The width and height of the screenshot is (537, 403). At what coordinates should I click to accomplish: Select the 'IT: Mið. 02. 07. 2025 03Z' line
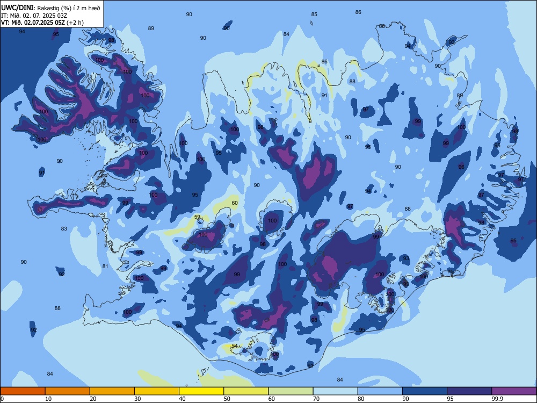click(34, 16)
